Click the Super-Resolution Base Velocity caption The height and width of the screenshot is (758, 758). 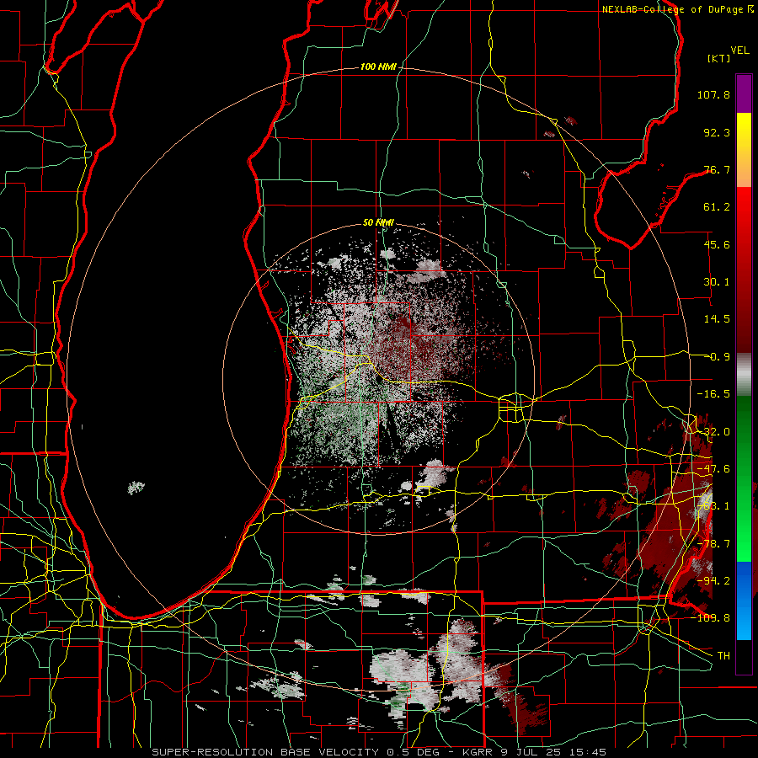pyautogui.click(x=378, y=752)
